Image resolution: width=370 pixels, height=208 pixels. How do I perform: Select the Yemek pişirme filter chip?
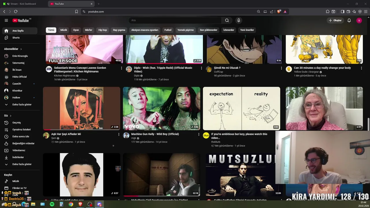pyautogui.click(x=186, y=30)
